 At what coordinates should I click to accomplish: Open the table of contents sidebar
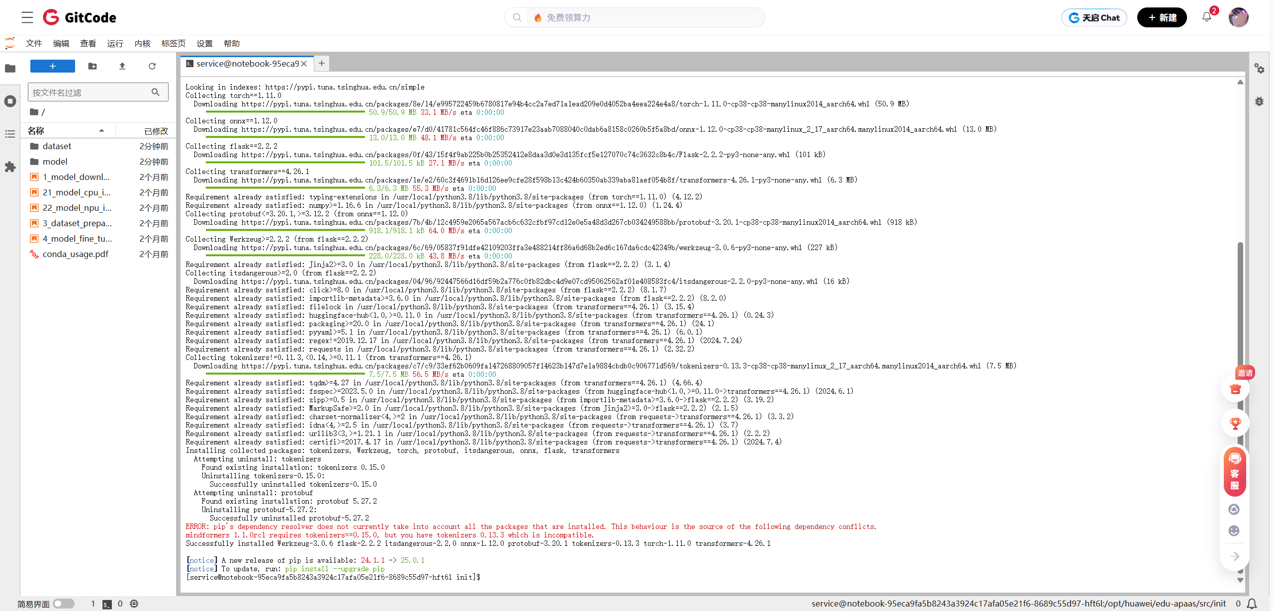pos(10,134)
